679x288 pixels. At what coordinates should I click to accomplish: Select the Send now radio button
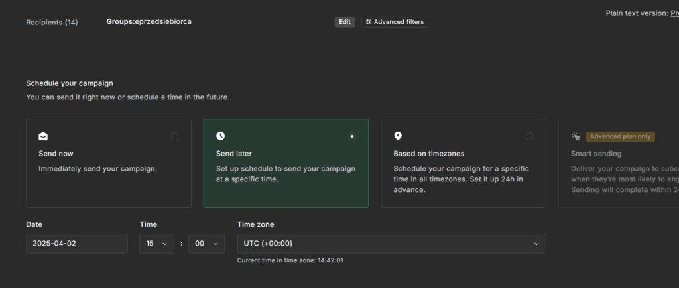(174, 136)
